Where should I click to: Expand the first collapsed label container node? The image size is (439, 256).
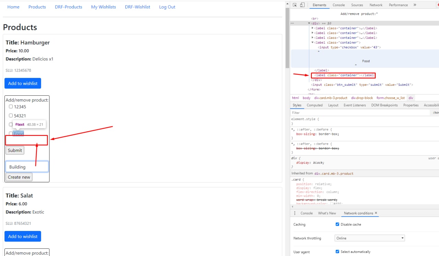[x=312, y=28]
